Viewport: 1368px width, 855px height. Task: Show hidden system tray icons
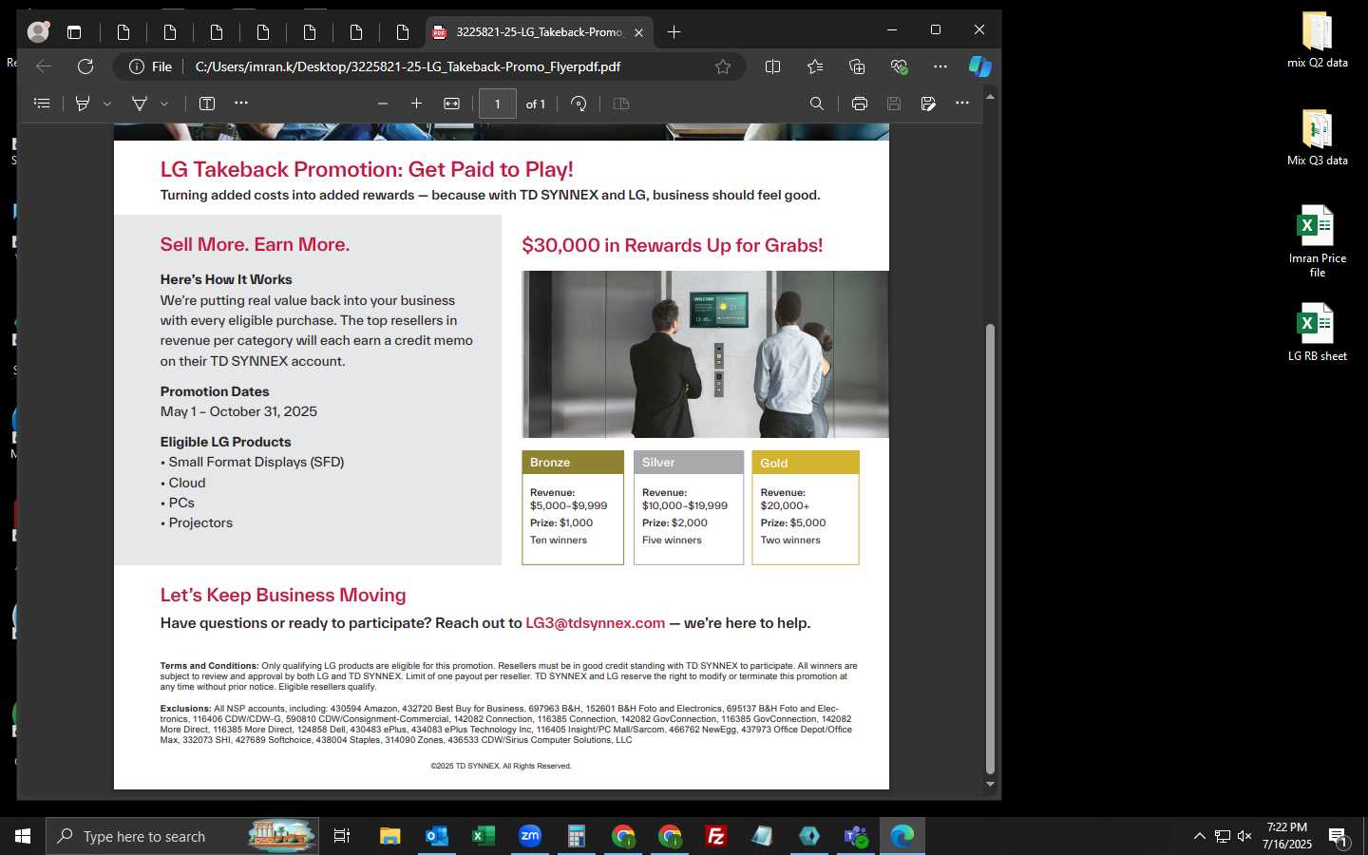[x=1199, y=836]
